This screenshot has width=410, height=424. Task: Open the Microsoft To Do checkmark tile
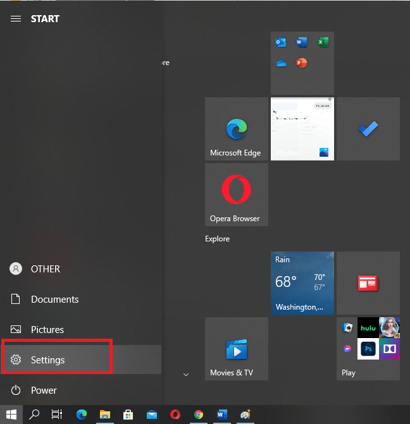[x=368, y=129]
